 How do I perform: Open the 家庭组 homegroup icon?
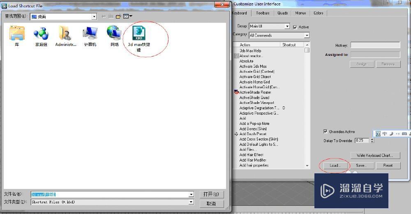pos(41,33)
